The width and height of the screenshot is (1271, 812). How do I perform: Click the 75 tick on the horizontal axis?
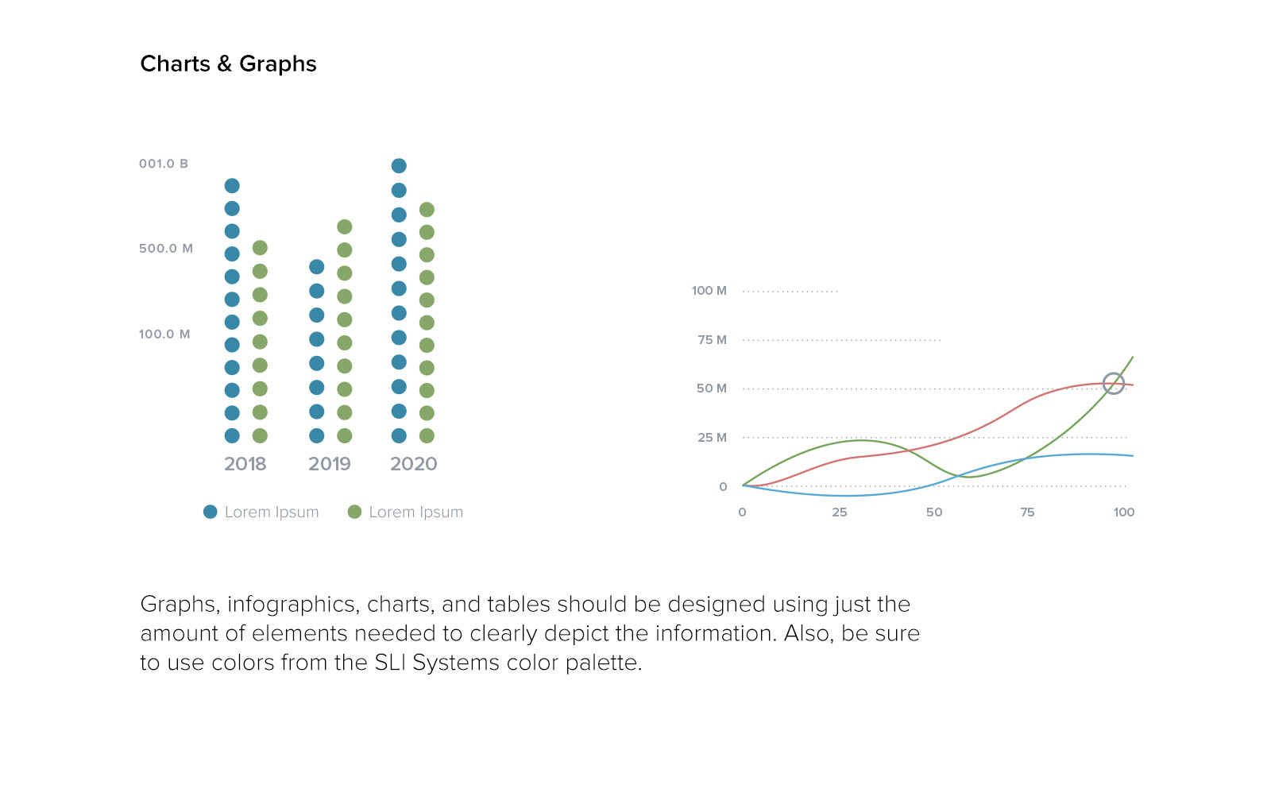pyautogui.click(x=1027, y=512)
